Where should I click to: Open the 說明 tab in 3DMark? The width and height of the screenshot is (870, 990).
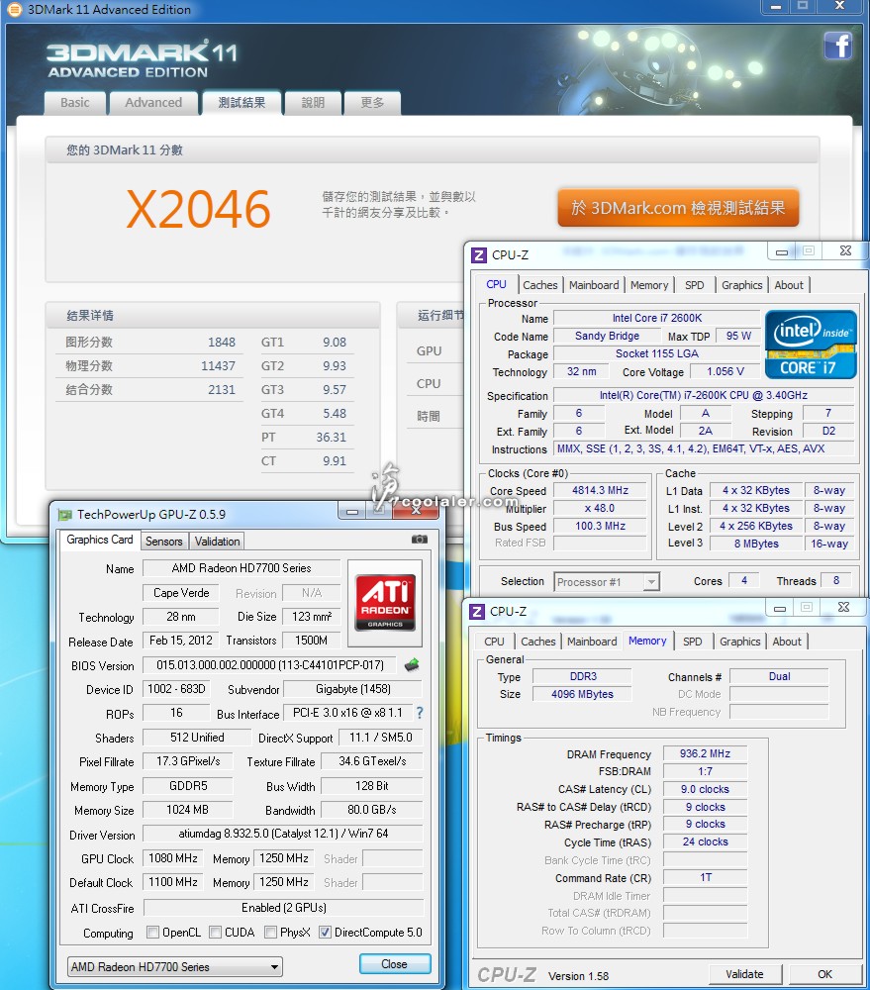[x=313, y=103]
